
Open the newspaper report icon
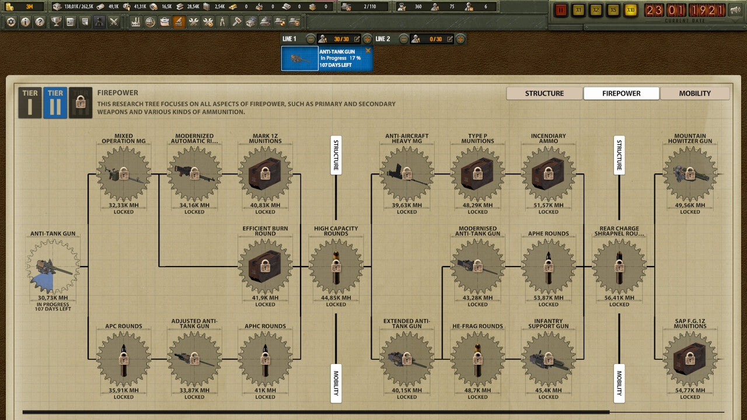click(69, 23)
